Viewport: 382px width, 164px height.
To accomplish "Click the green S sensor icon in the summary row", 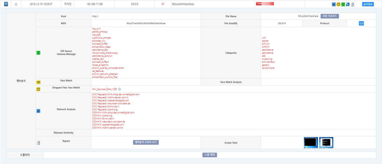I will [343, 4].
